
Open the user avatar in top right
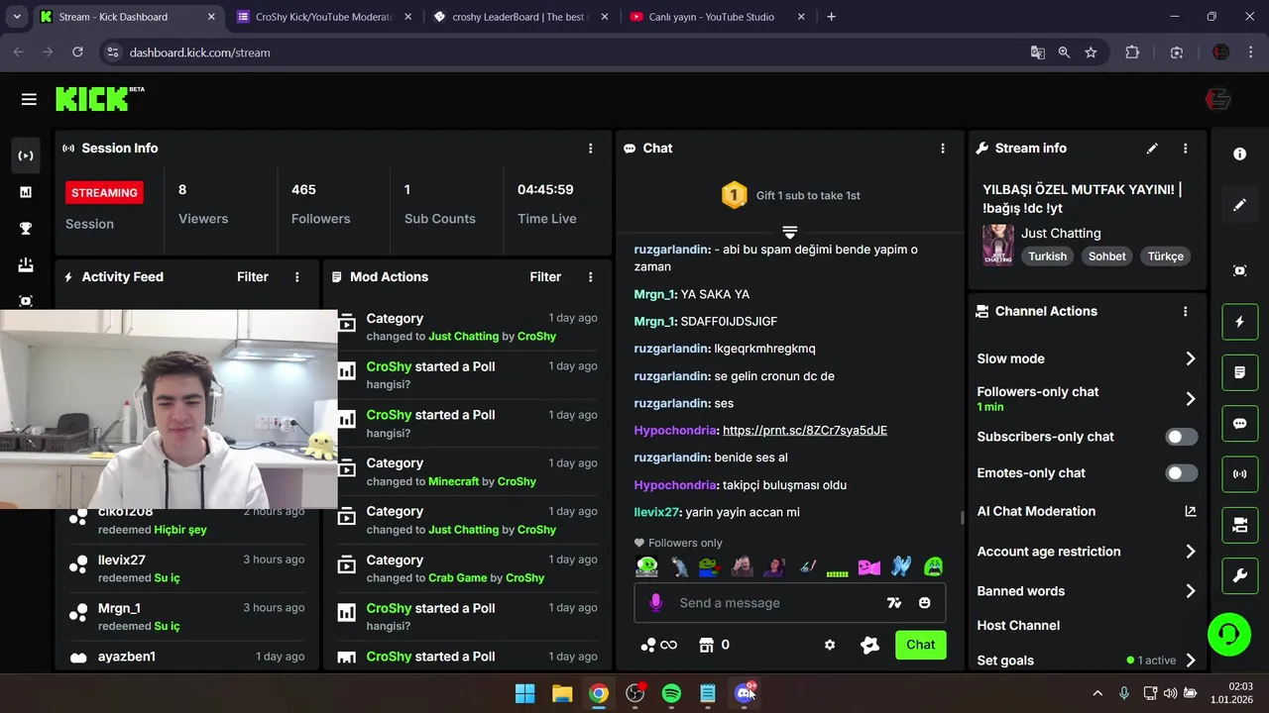(1217, 99)
